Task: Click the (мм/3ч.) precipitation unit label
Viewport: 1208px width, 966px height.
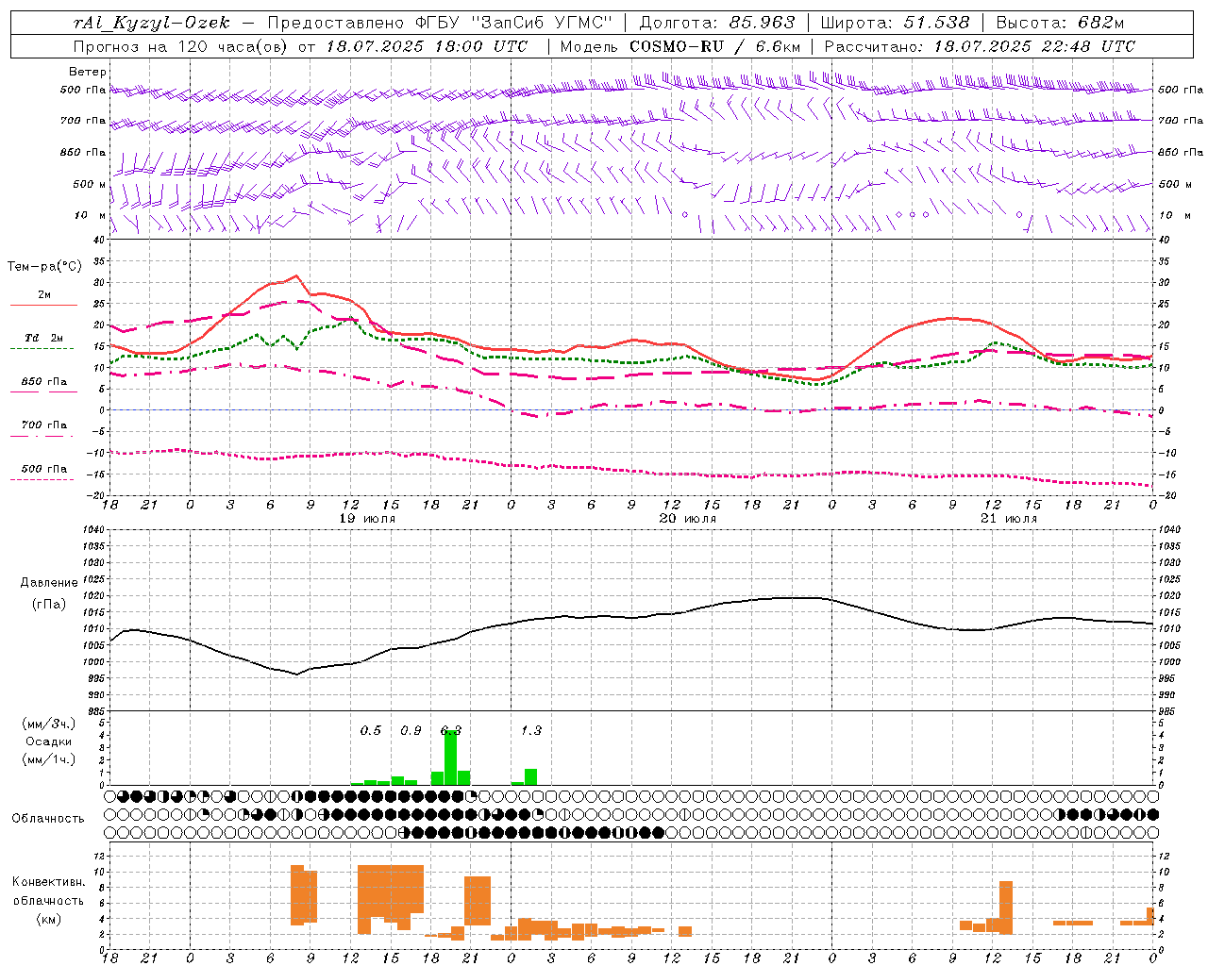Action: (x=49, y=724)
